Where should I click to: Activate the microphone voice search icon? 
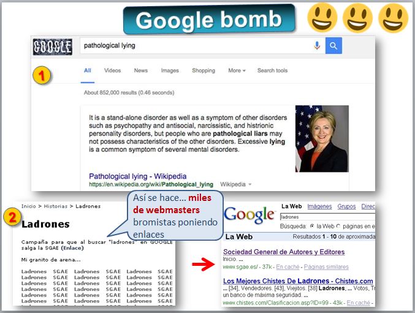pos(317,46)
